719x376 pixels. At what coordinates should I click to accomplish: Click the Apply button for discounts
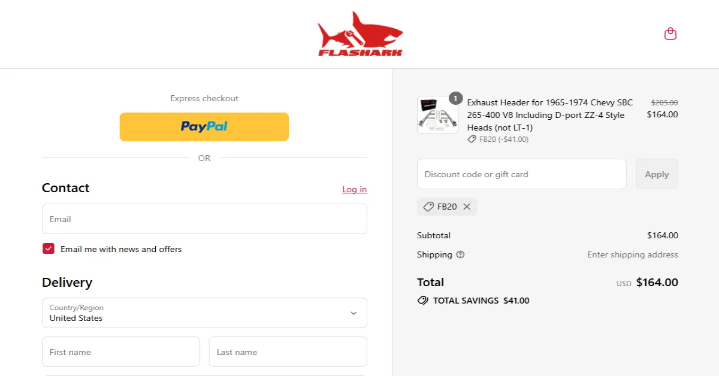(657, 174)
